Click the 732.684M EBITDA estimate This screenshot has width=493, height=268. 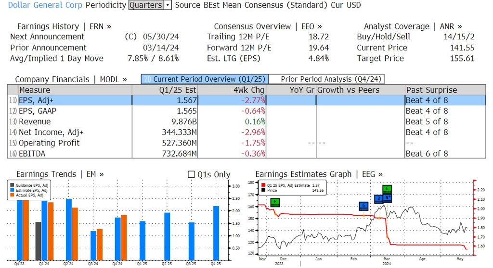pyautogui.click(x=179, y=154)
